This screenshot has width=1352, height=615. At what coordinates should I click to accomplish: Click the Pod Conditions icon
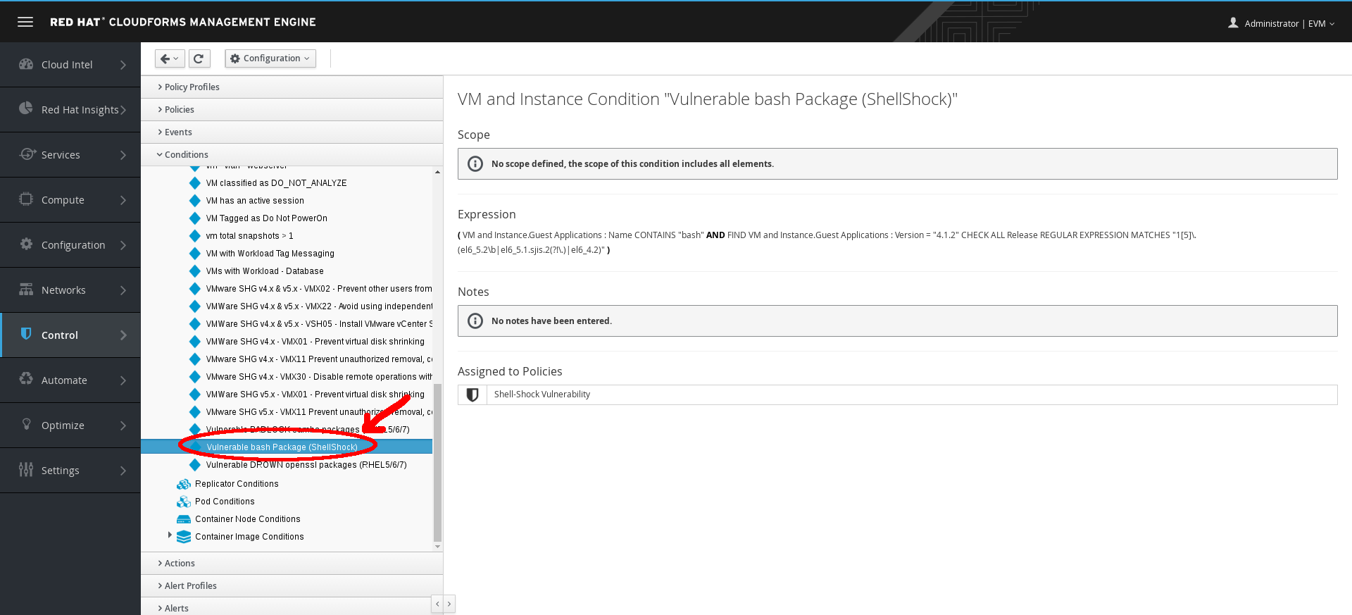[x=184, y=502]
